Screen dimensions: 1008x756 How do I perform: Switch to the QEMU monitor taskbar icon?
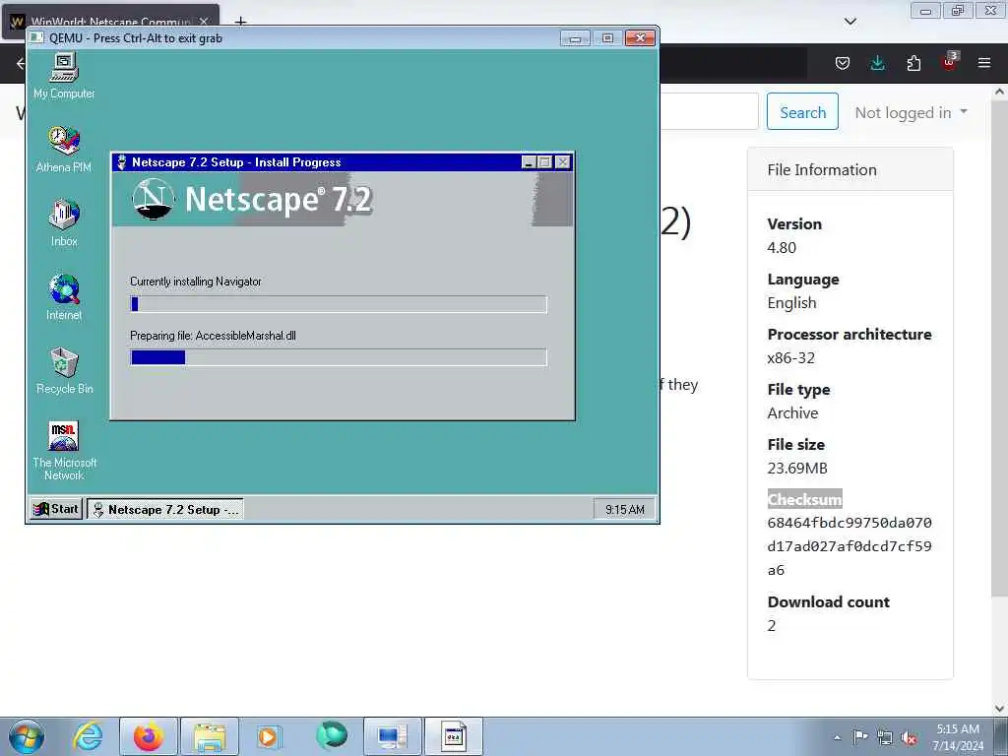[392, 736]
